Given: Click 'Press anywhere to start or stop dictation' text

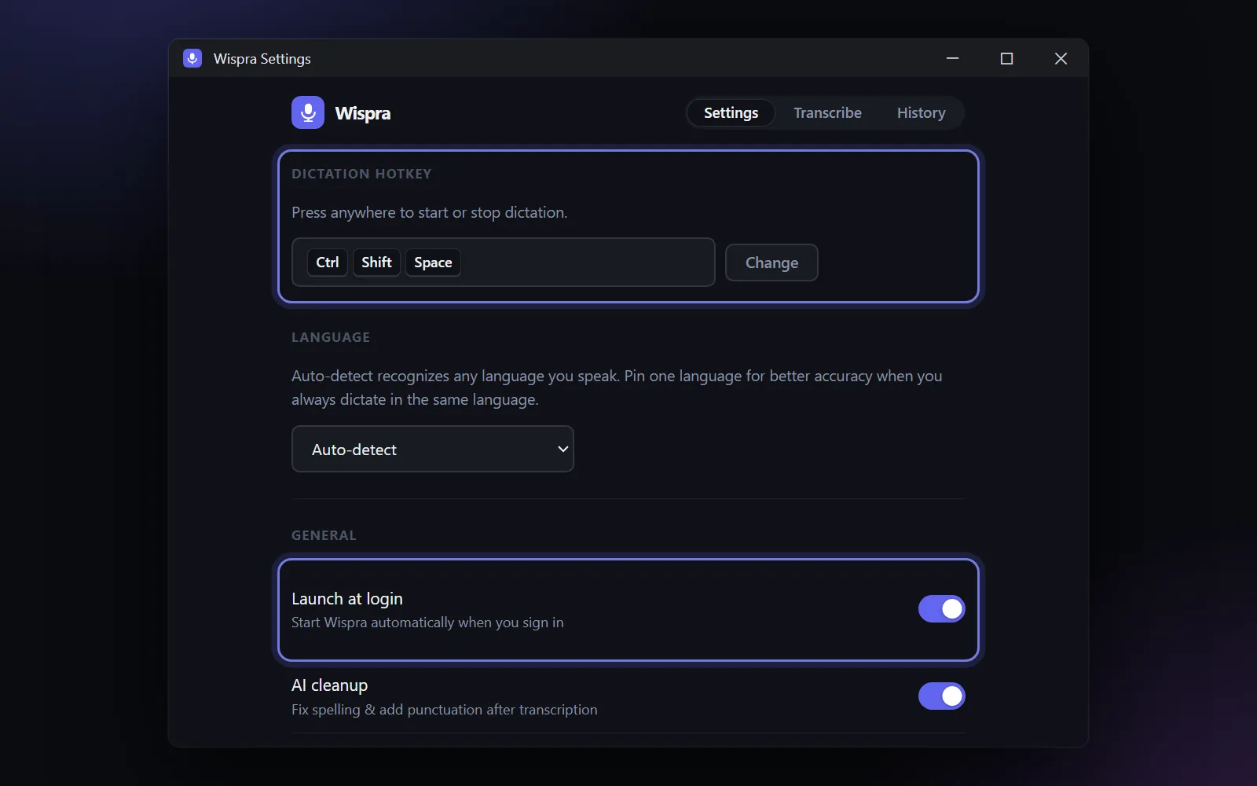Looking at the screenshot, I should [429, 212].
